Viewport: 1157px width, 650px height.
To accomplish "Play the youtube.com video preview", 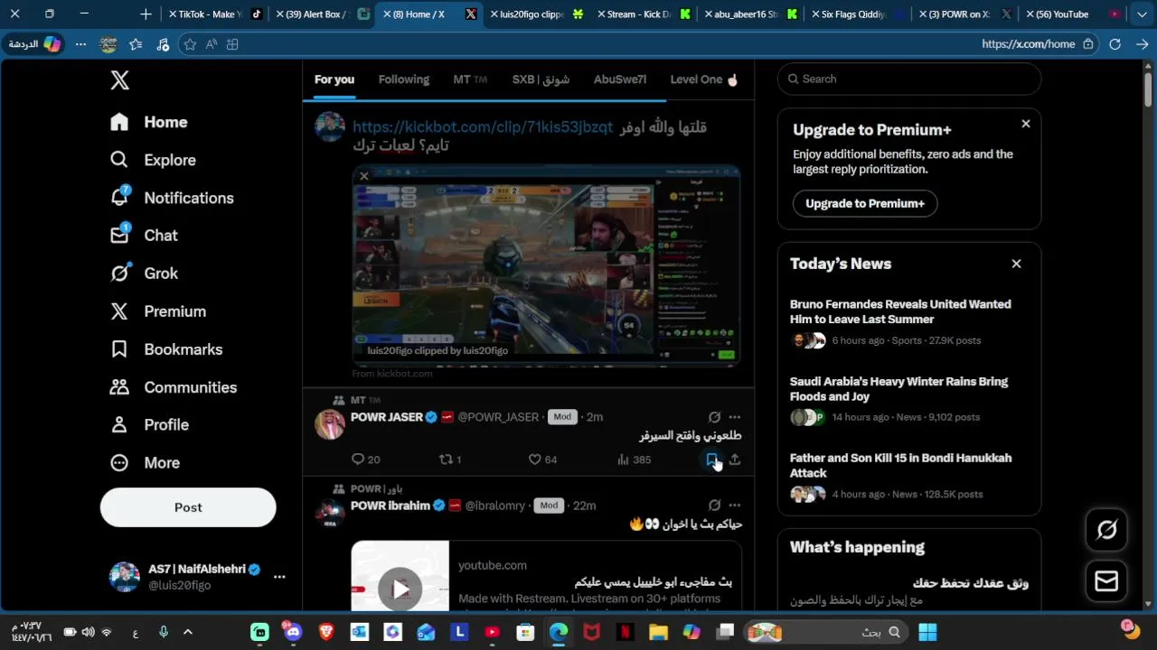I will tap(400, 589).
